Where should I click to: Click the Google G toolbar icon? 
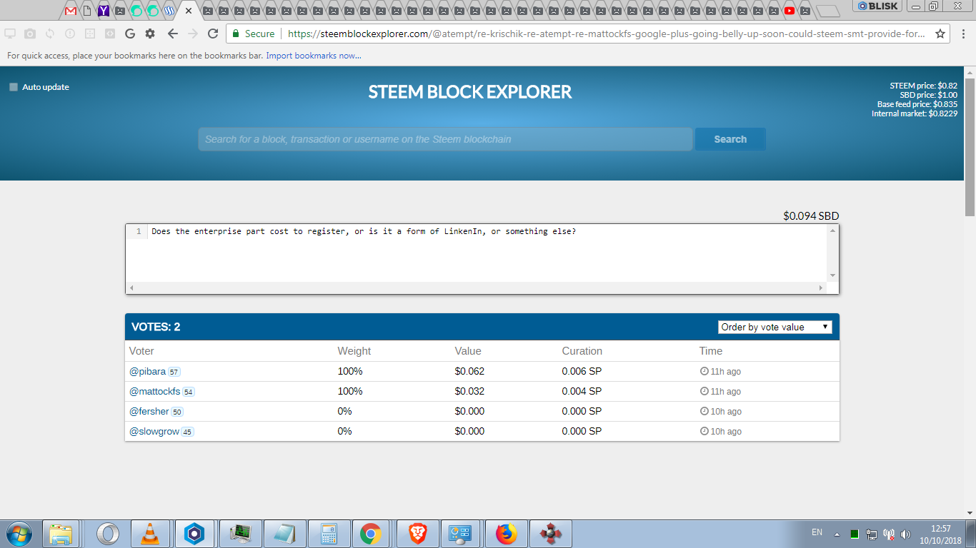coord(130,34)
